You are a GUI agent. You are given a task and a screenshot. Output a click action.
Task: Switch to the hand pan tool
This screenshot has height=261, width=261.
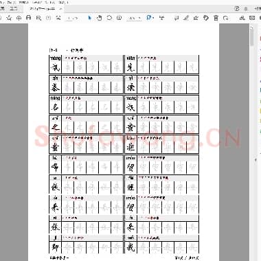(x=99, y=18)
